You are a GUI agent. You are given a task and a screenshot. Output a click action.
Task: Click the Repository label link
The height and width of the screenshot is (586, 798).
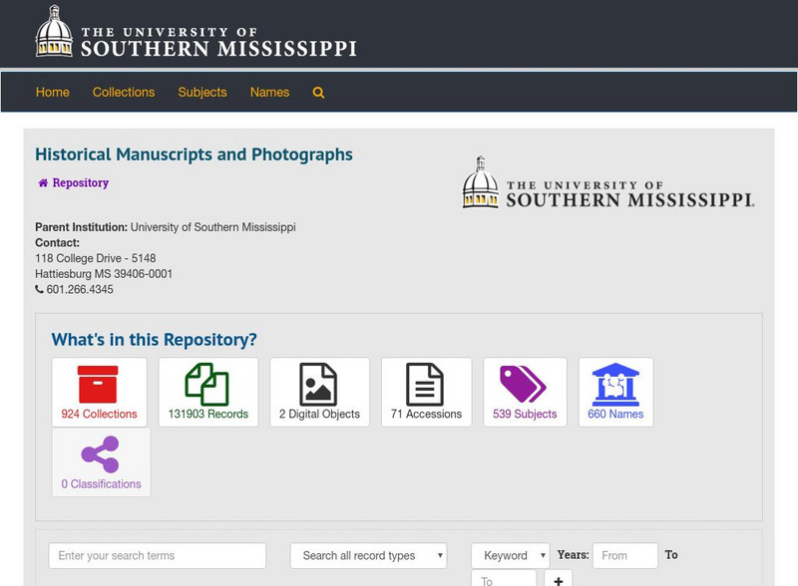[x=81, y=182]
